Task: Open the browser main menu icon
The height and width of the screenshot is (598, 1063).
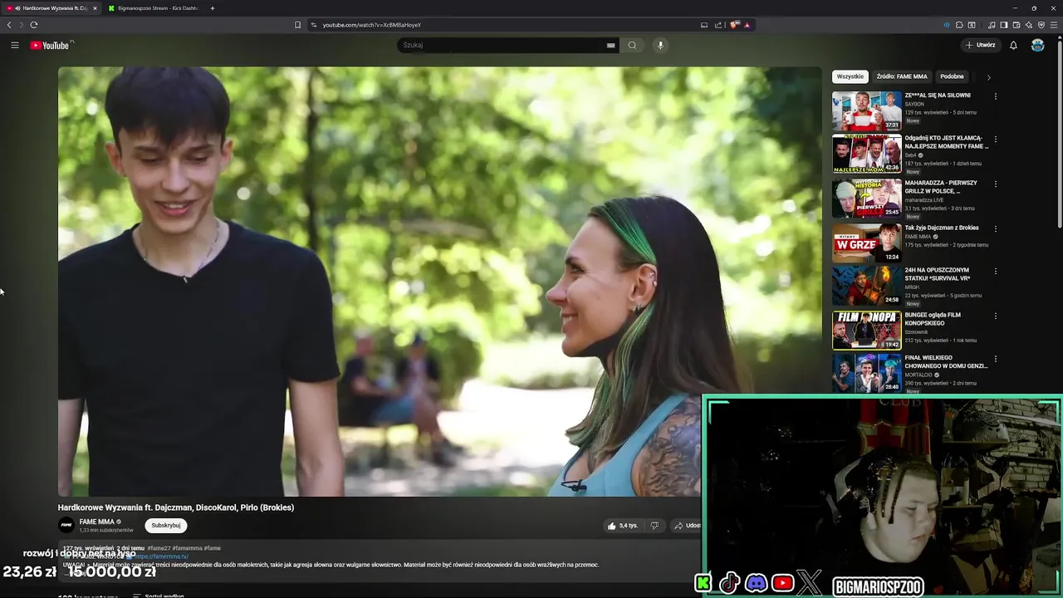Action: [x=1055, y=25]
